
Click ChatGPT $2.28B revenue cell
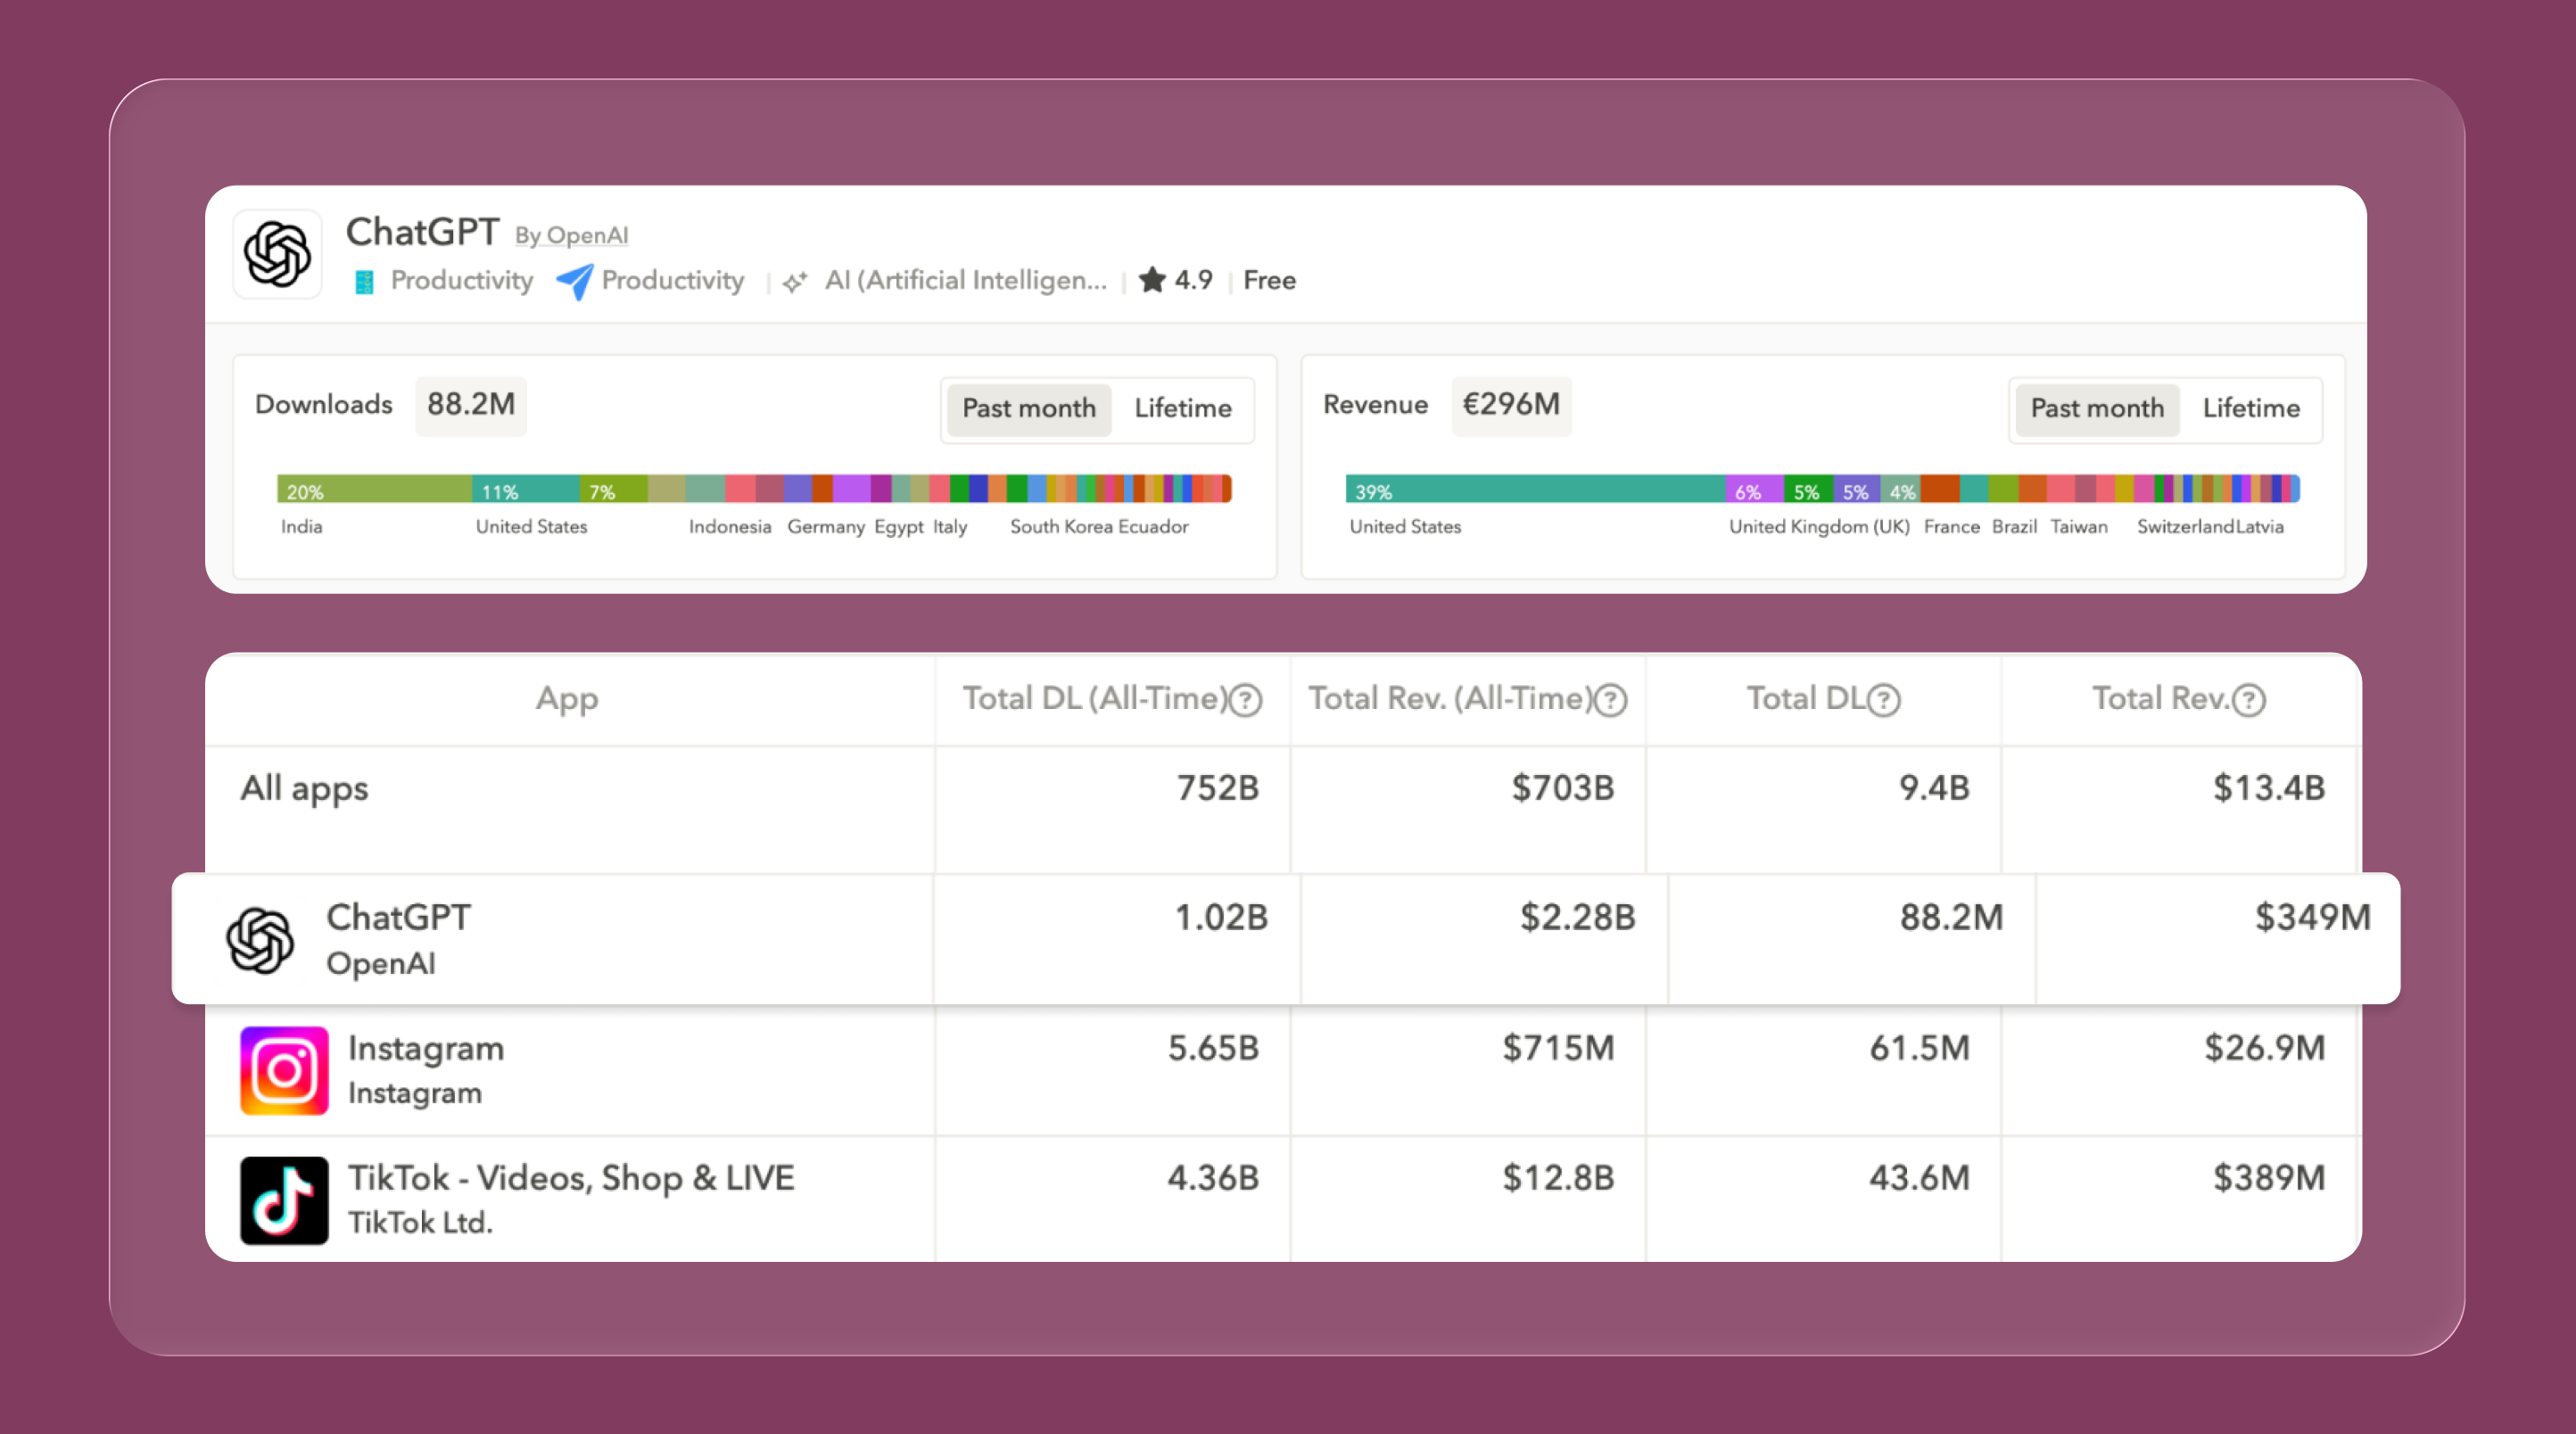click(x=1577, y=917)
